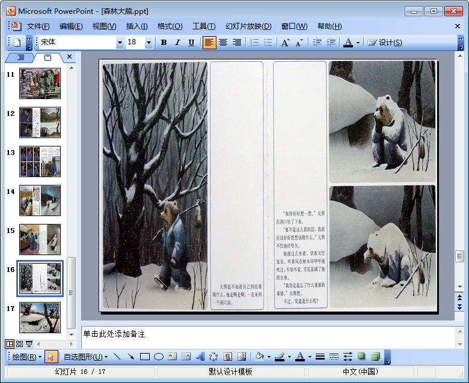
Task: Decrease font size
Action: click(x=299, y=43)
